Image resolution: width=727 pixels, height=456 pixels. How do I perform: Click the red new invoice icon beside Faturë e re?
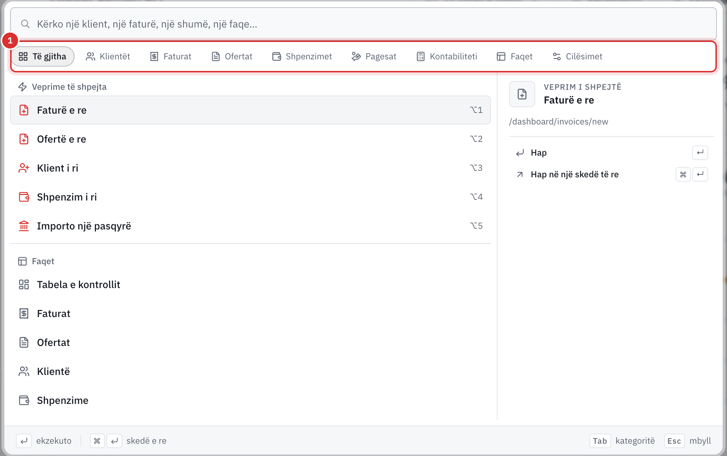point(24,110)
